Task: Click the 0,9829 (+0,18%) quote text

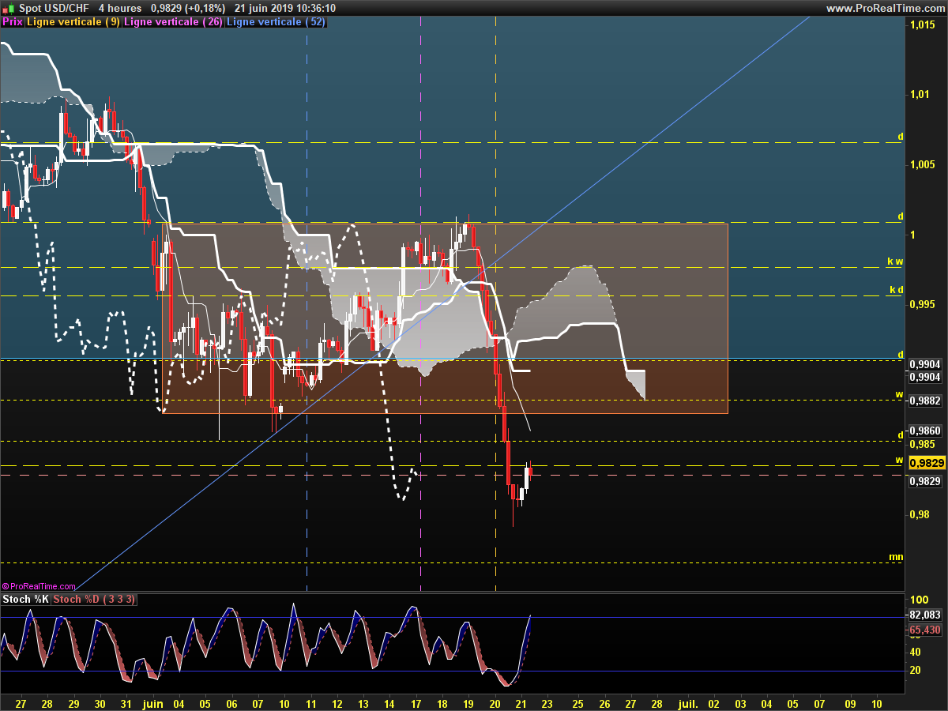Action: (x=188, y=8)
